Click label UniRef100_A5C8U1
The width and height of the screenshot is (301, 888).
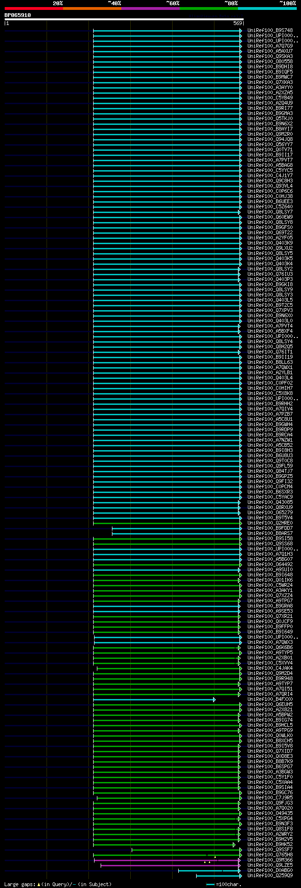point(270,419)
